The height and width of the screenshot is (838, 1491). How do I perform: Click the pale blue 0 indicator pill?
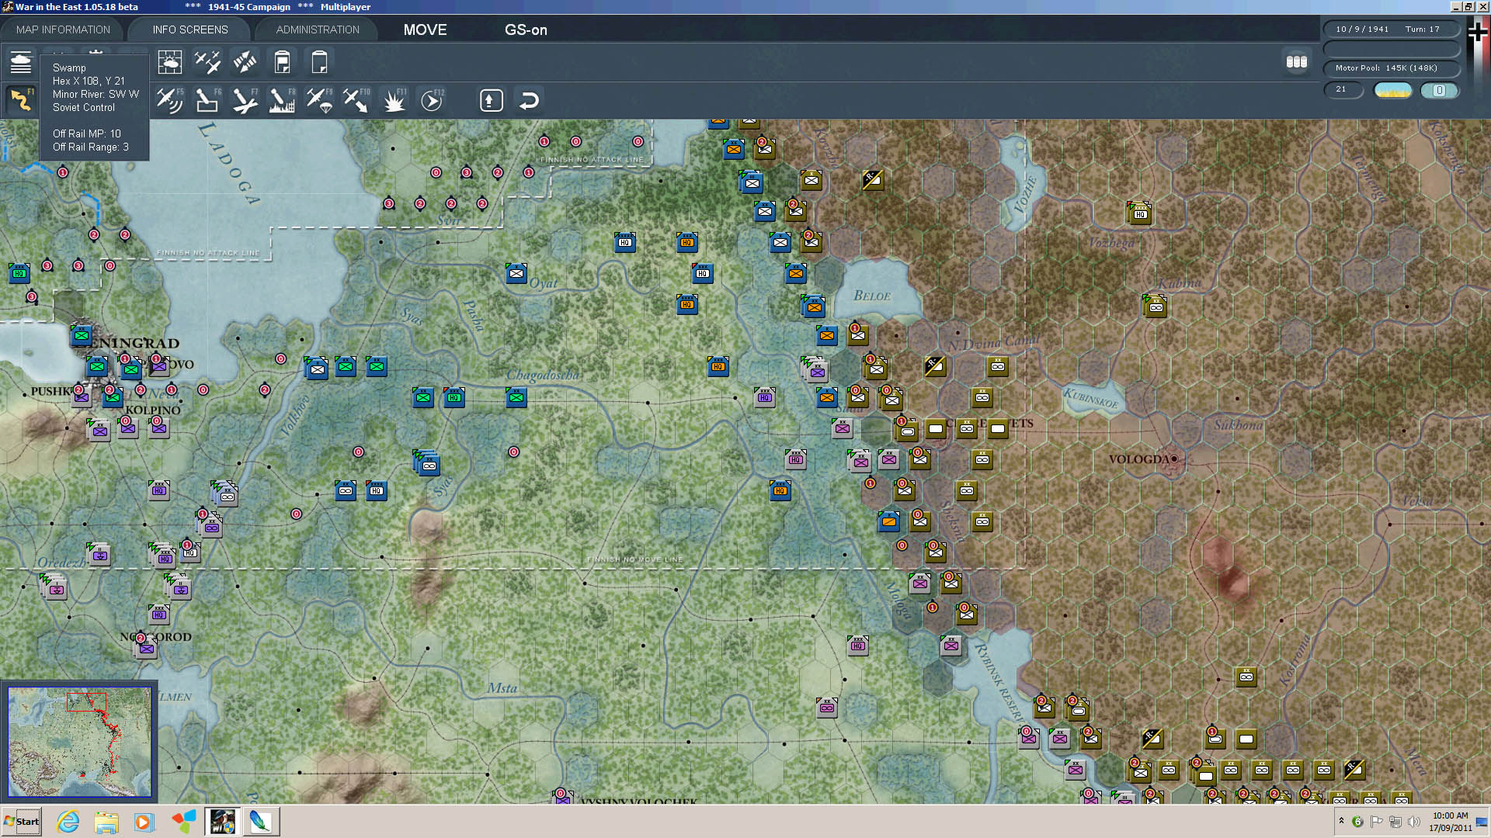click(x=1439, y=90)
